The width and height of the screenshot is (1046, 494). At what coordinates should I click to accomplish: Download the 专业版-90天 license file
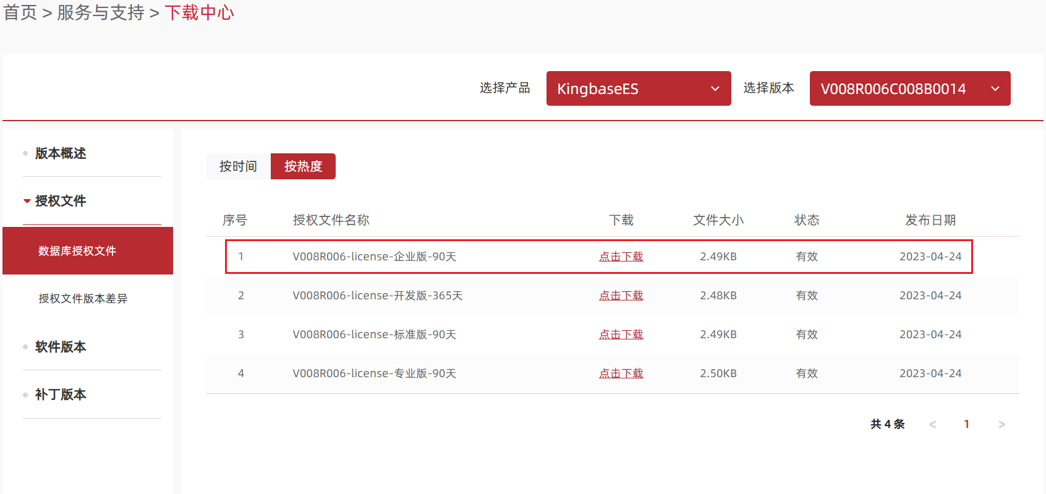[621, 373]
